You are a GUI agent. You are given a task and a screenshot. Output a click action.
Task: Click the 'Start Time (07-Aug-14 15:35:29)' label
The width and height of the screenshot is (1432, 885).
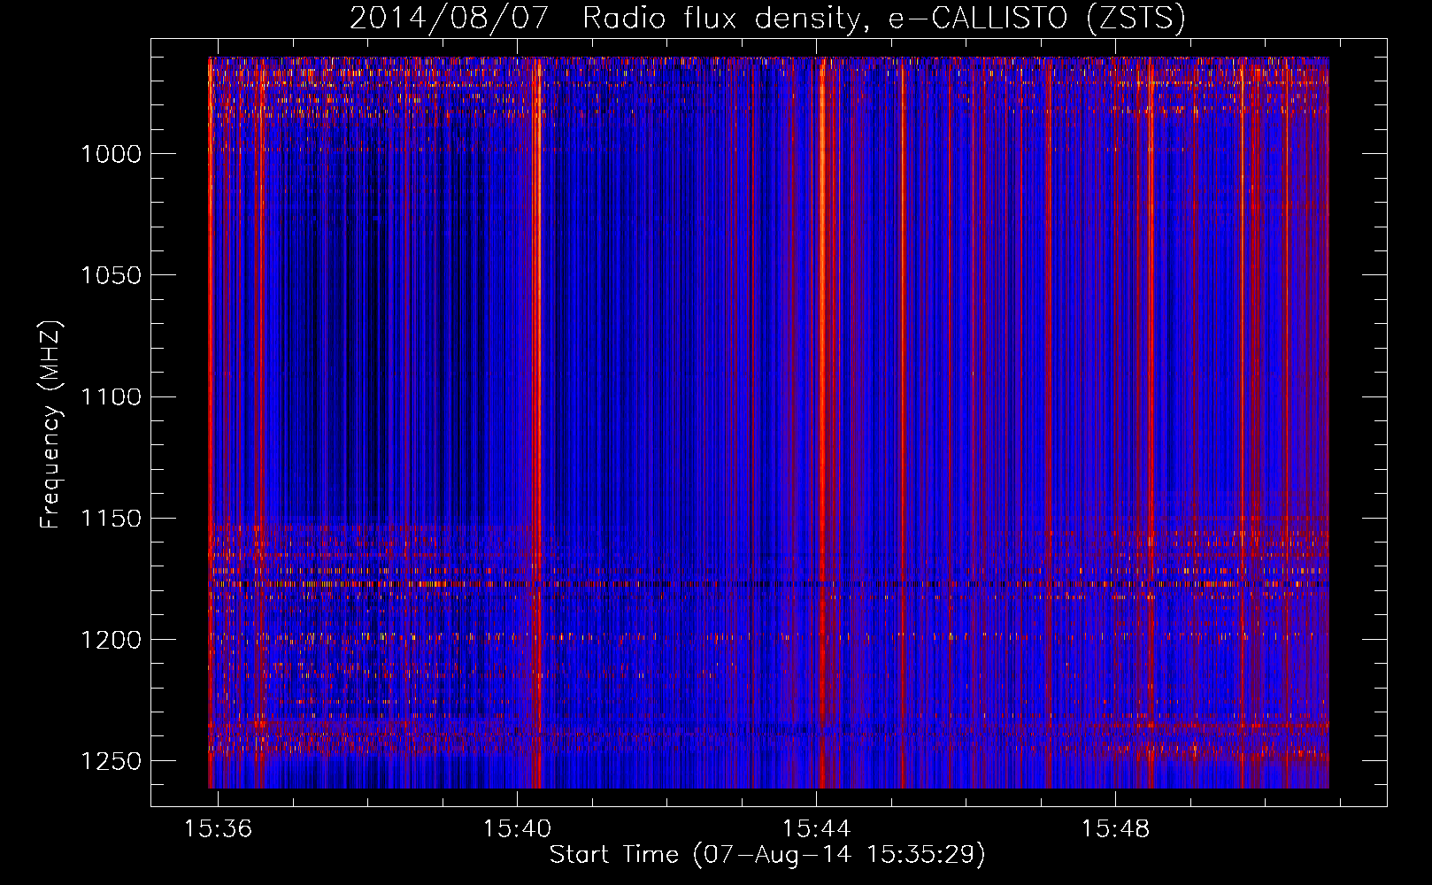click(767, 855)
